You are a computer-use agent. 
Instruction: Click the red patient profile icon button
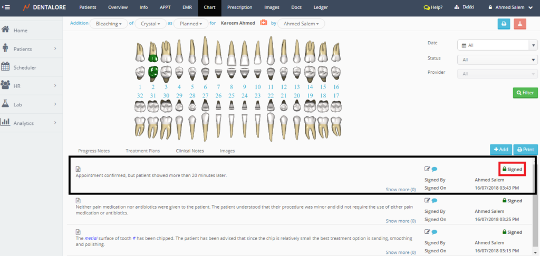(519, 24)
